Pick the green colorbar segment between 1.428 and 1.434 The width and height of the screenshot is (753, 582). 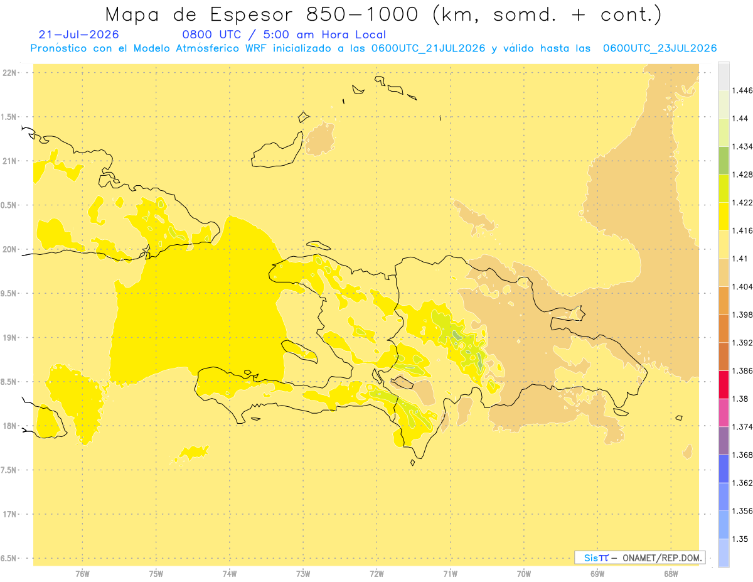click(x=724, y=161)
